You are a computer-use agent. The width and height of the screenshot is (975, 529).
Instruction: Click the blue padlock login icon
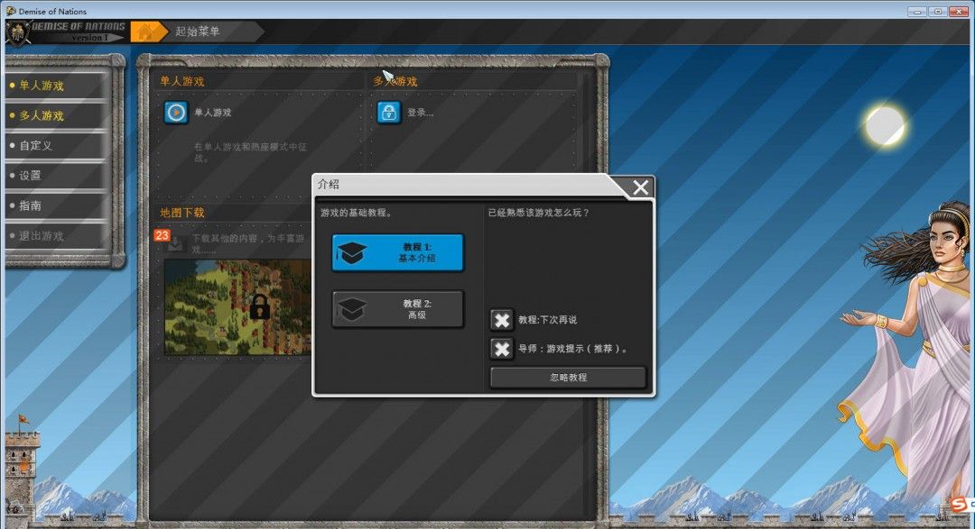pyautogui.click(x=388, y=113)
